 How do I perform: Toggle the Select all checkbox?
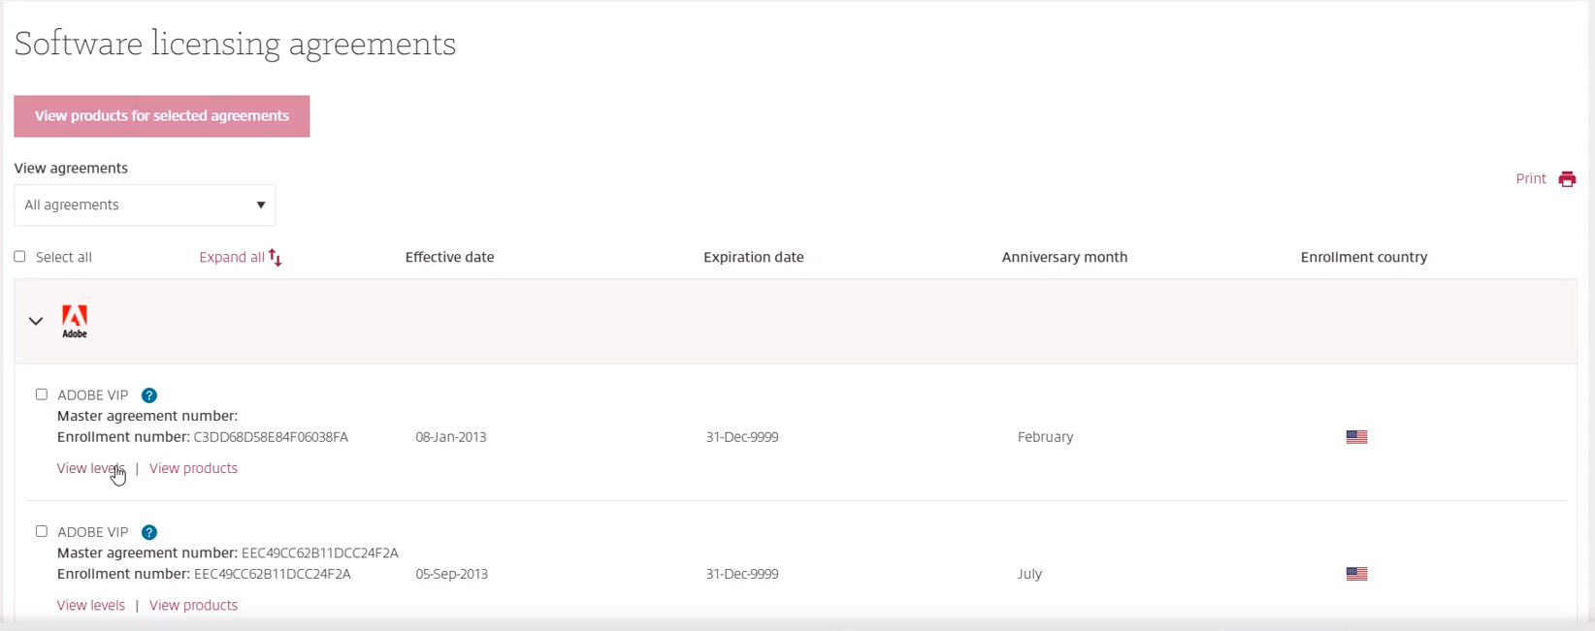(x=19, y=257)
